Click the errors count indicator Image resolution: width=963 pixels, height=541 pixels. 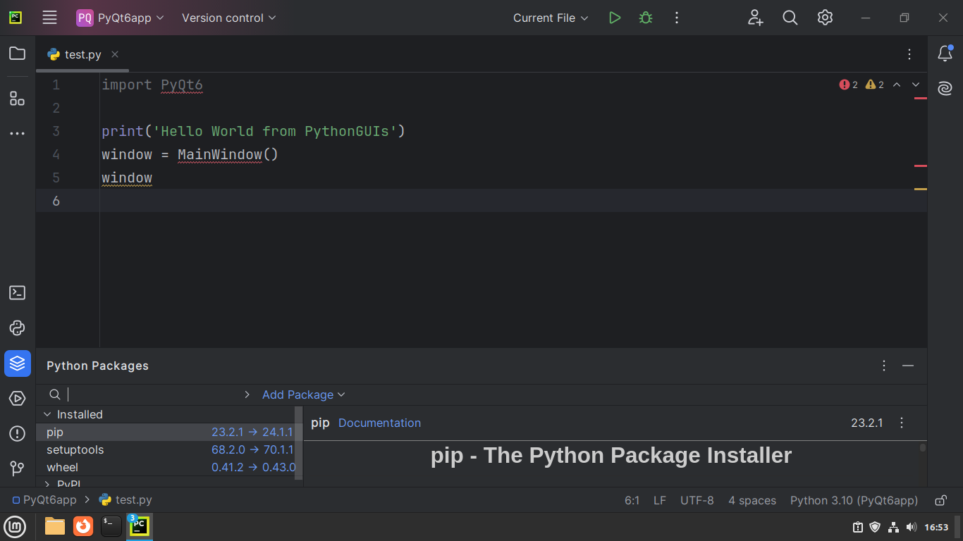pos(848,85)
